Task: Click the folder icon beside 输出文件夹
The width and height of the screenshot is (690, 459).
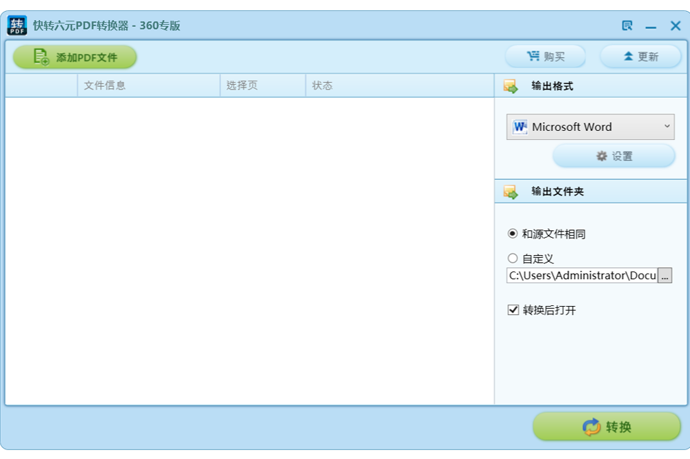Action: (511, 192)
